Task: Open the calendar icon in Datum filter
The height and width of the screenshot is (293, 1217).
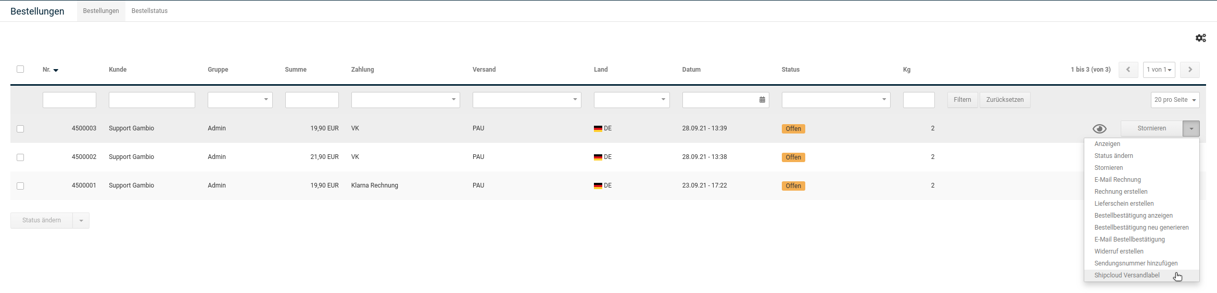Action: click(x=762, y=100)
